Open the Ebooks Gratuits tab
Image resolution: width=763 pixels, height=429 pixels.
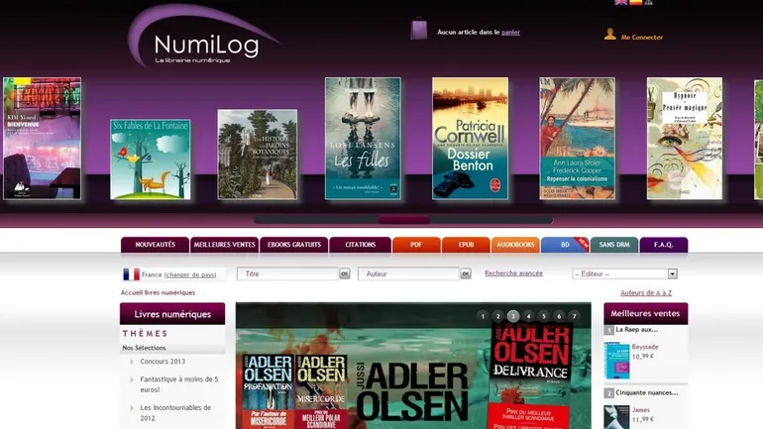click(292, 245)
